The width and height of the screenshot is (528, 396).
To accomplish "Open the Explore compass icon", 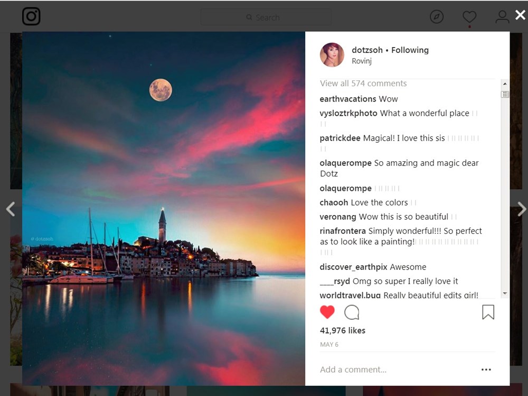I will pos(437,17).
